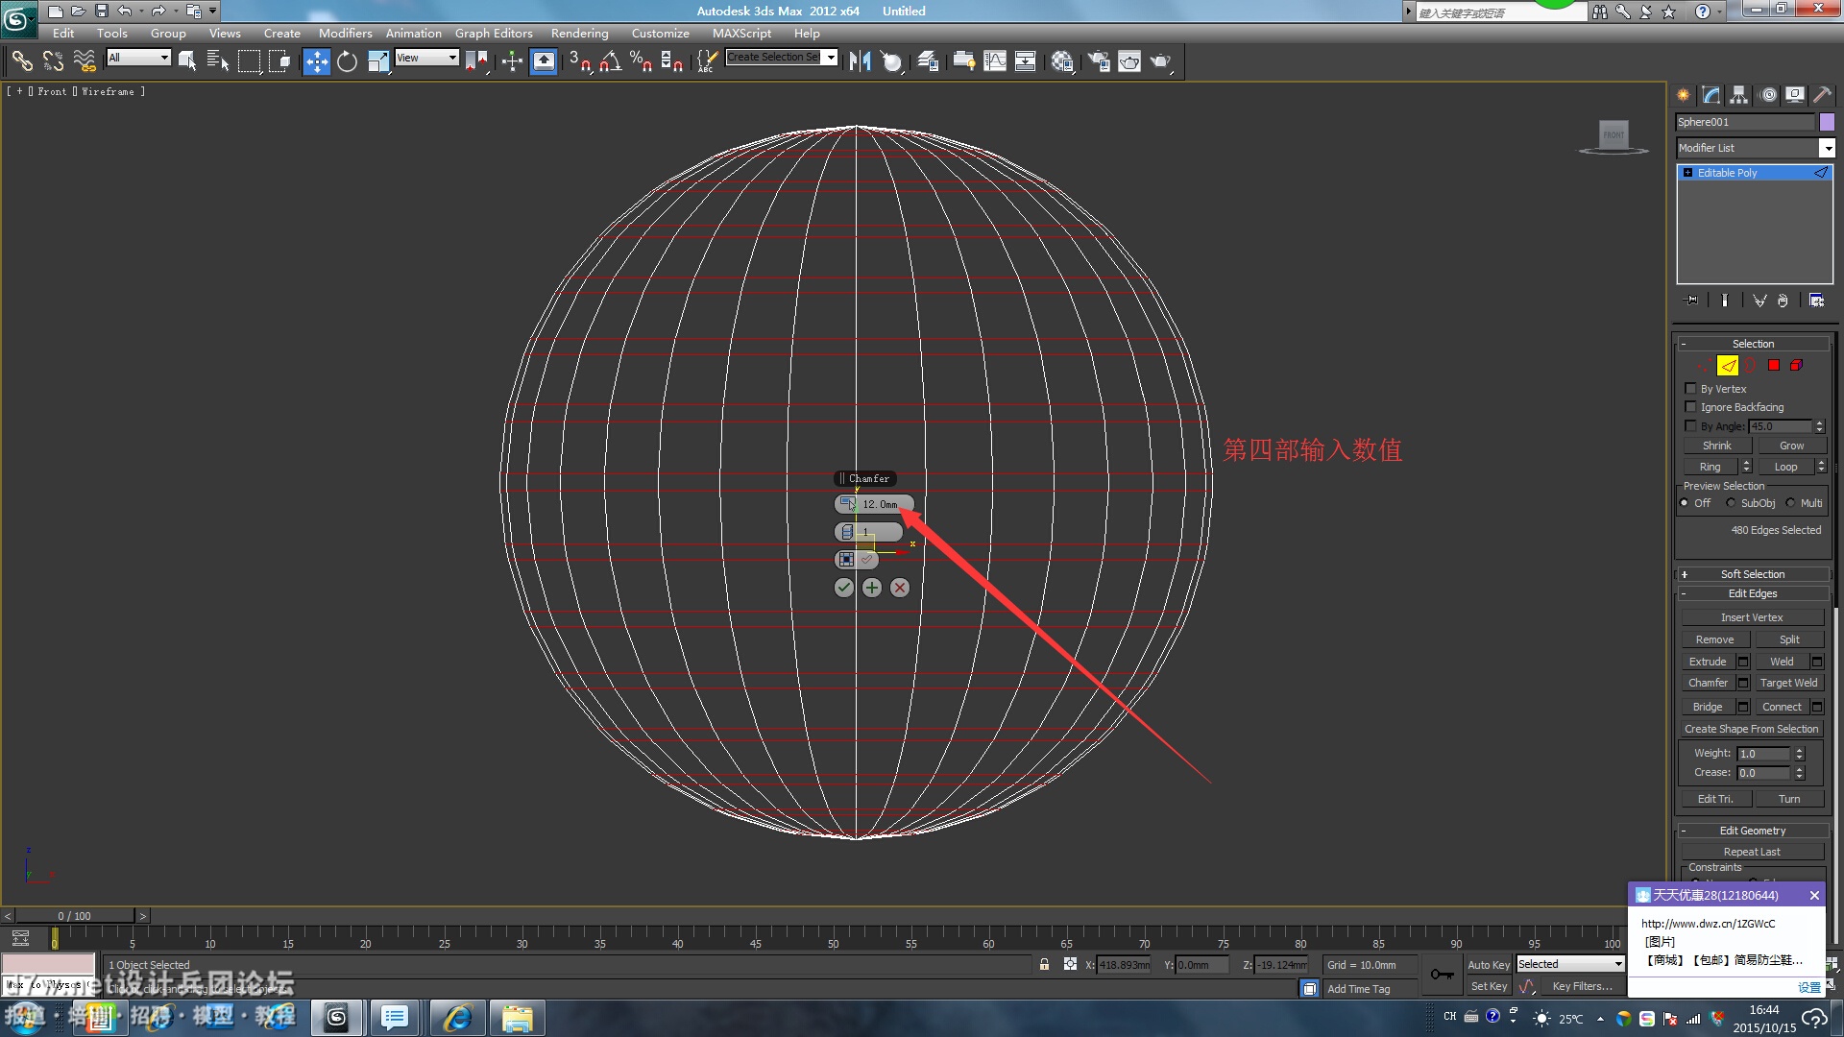The width and height of the screenshot is (1844, 1037).
Task: Activate the Select Object tool
Action: (x=187, y=61)
